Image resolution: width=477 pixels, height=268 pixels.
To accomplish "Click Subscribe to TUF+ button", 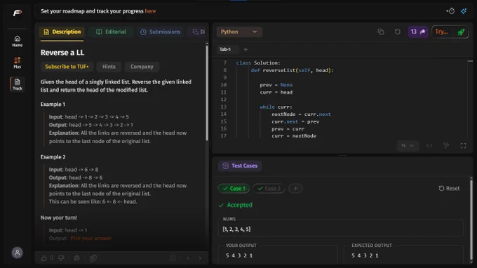I will 67,67.
